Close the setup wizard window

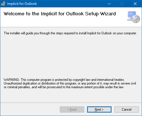click(135, 4)
